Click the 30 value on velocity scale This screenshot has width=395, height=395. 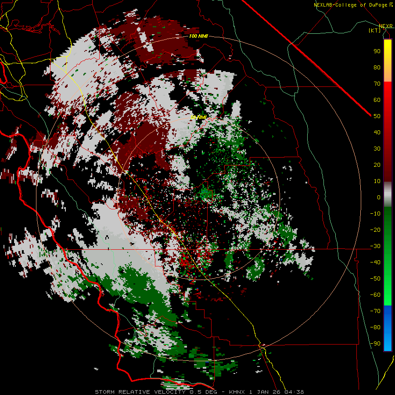coord(377,149)
